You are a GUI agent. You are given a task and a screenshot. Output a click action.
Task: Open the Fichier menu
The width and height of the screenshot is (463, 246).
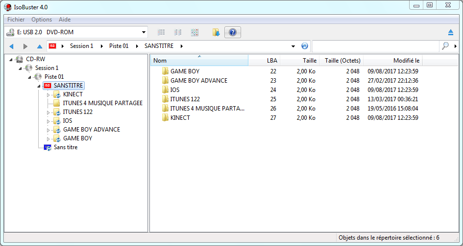coord(16,20)
